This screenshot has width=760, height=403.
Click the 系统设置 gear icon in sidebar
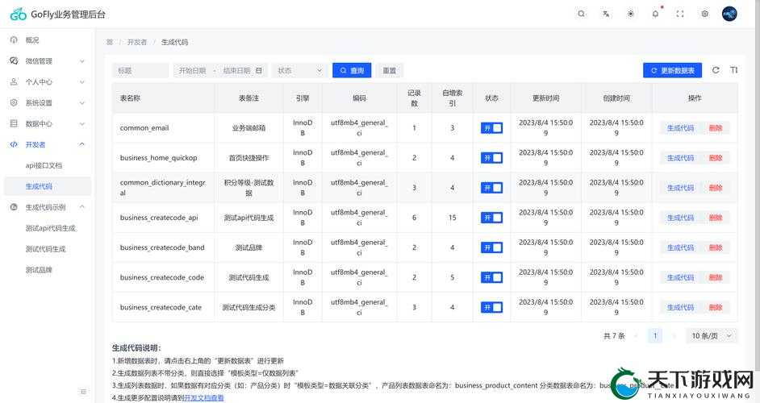(x=14, y=102)
